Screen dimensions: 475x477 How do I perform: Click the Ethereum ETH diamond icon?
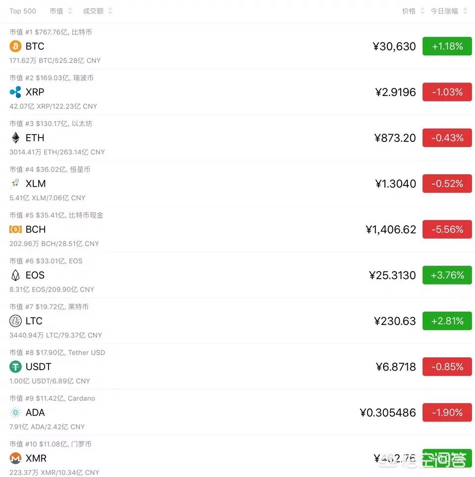pyautogui.click(x=15, y=138)
